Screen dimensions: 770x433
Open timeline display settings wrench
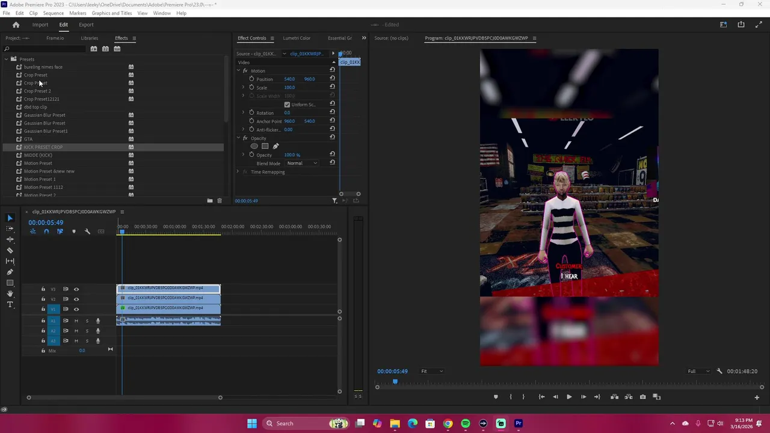pyautogui.click(x=87, y=232)
